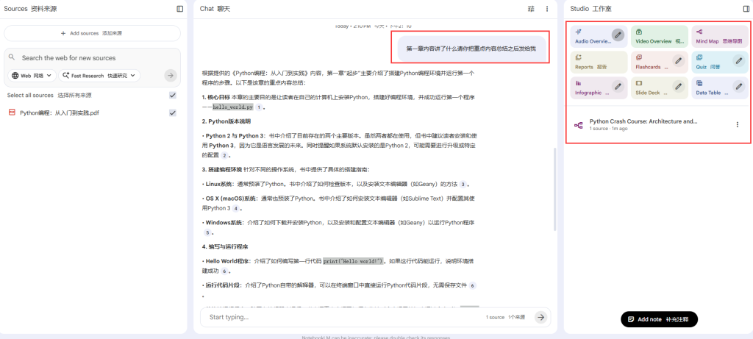Open citation 5 under the Windows系统 paragraph
The height and width of the screenshot is (339, 753).
click(208, 232)
